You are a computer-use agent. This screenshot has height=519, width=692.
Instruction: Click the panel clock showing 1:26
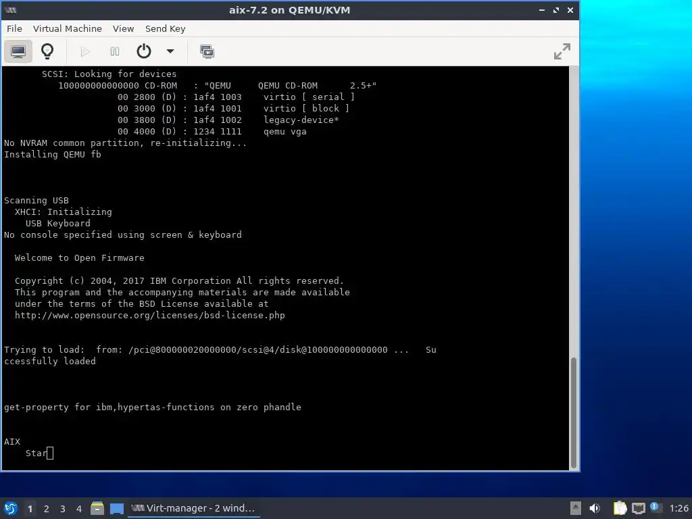tap(678, 508)
